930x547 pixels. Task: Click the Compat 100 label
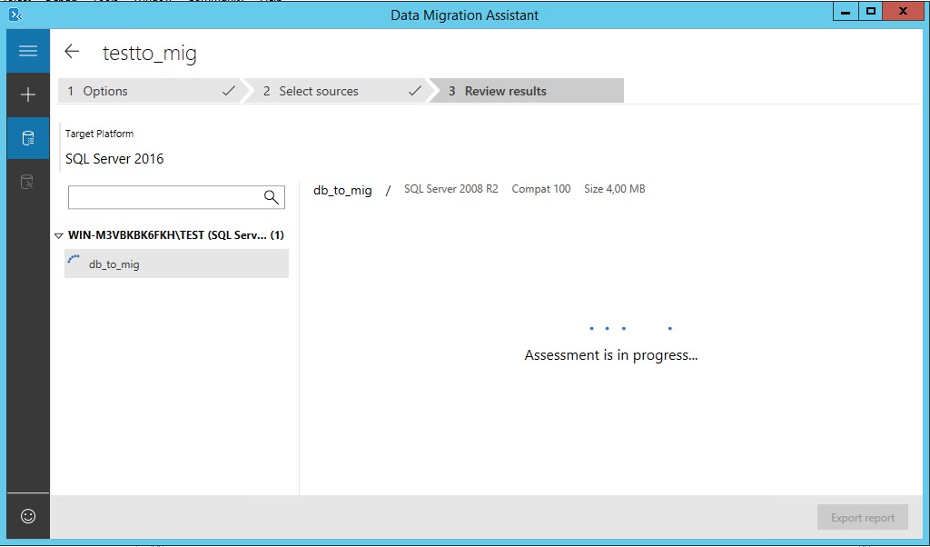tap(541, 189)
